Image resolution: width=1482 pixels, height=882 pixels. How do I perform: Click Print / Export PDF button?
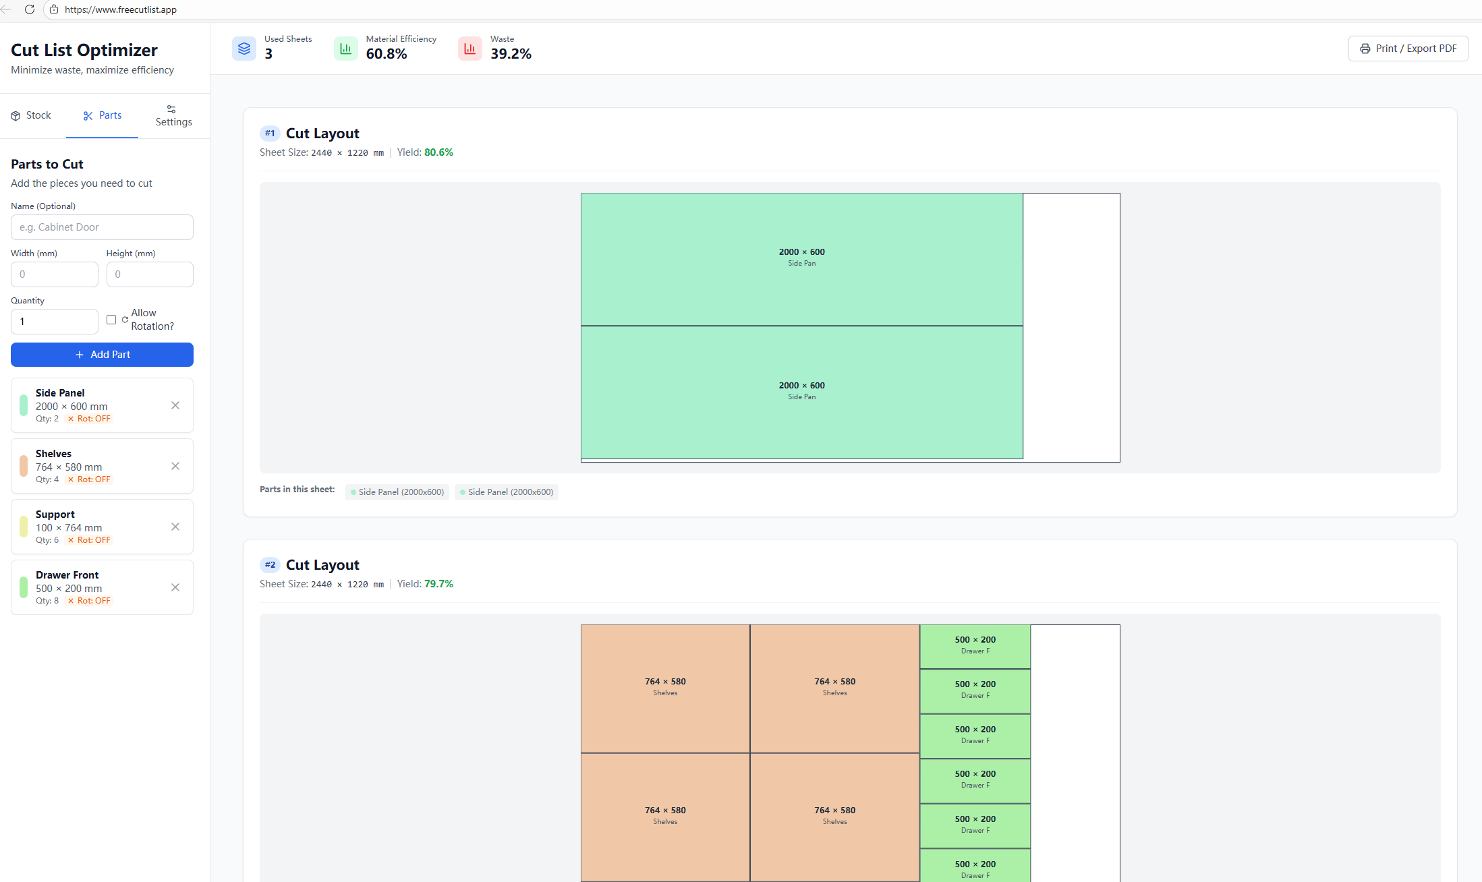(1408, 49)
